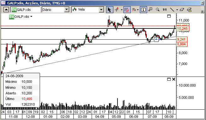Viewport: 206px width, 120px height.
Task: Expand the indicators dropdown arrow
Action: click(138, 10)
